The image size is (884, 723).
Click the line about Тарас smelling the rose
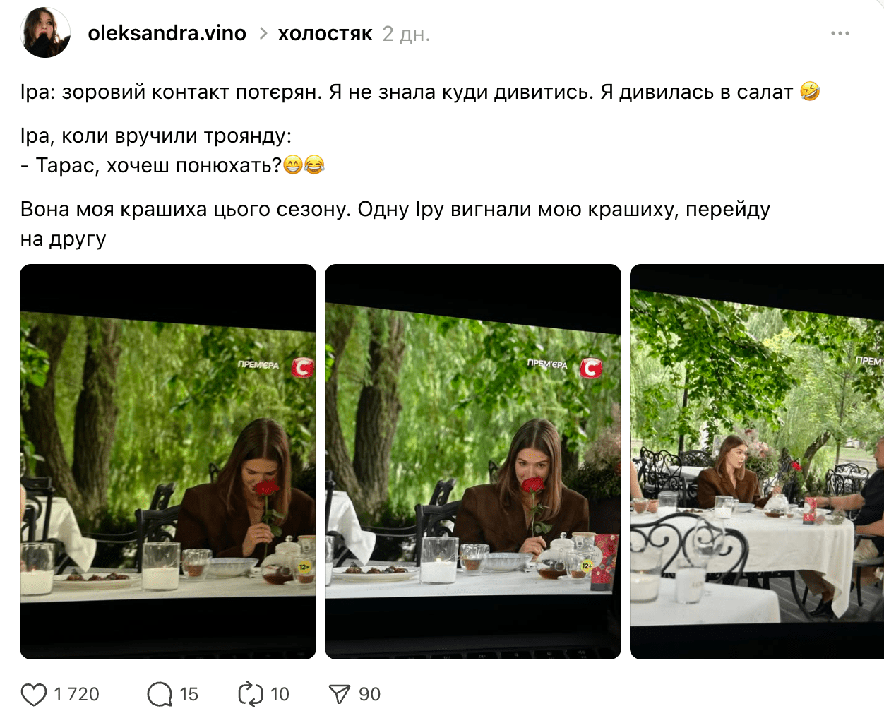(x=172, y=165)
